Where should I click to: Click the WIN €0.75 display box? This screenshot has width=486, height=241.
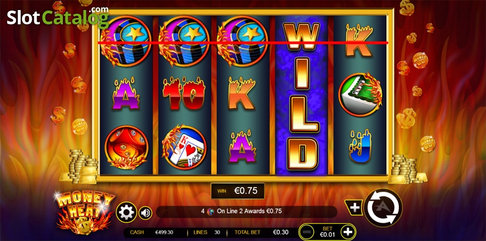pyautogui.click(x=238, y=191)
